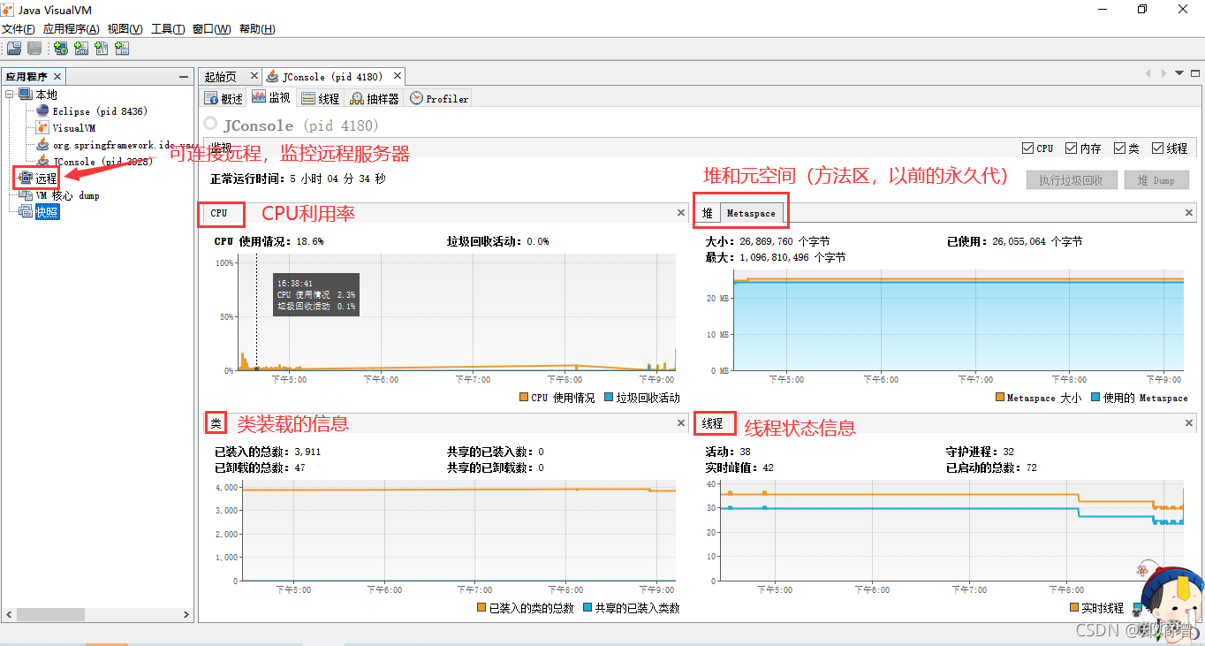The width and height of the screenshot is (1205, 646).
Task: Switch to the 起始页 tab
Action: coord(221,77)
